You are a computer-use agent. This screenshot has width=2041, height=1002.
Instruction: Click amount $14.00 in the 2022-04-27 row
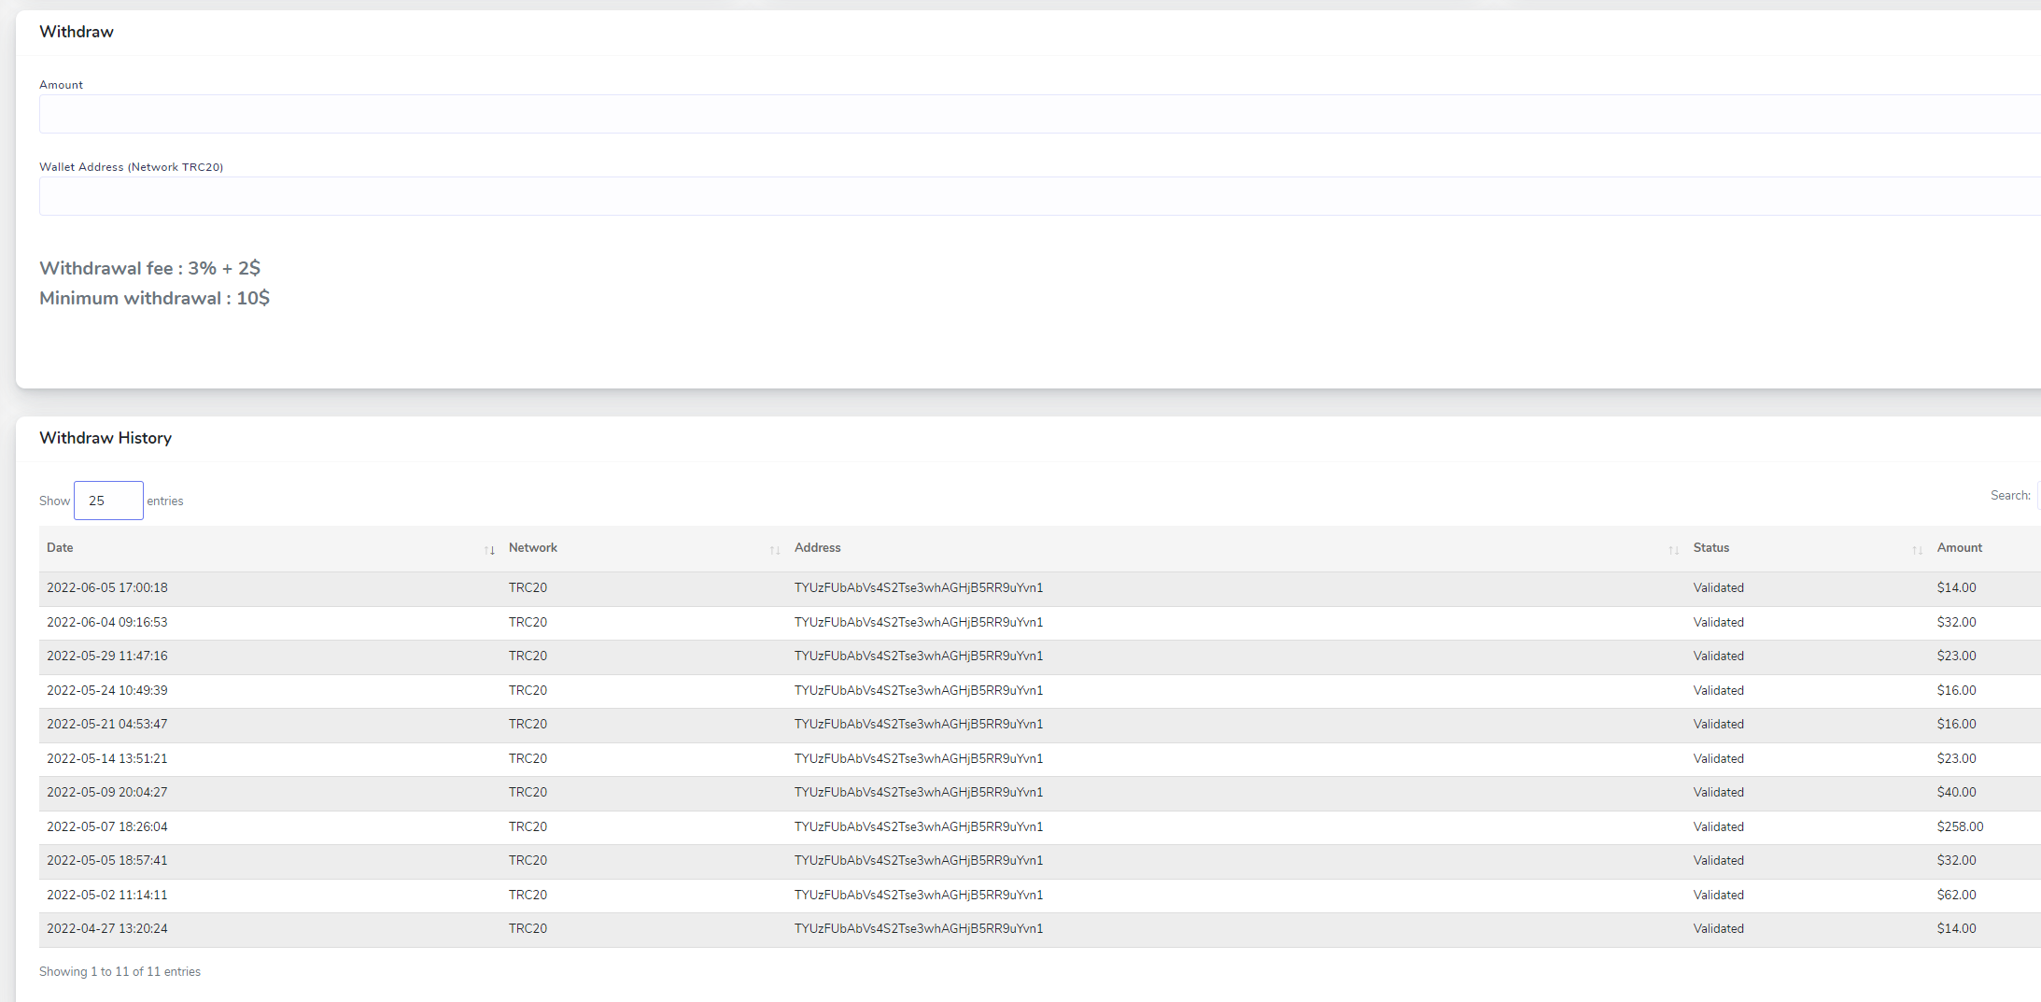(1956, 929)
